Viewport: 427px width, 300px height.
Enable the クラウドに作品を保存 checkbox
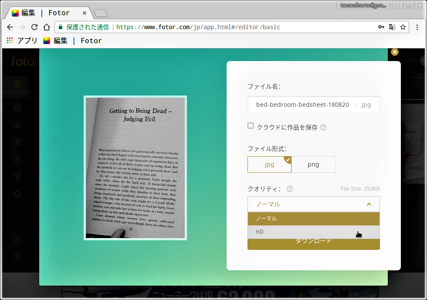tap(251, 126)
